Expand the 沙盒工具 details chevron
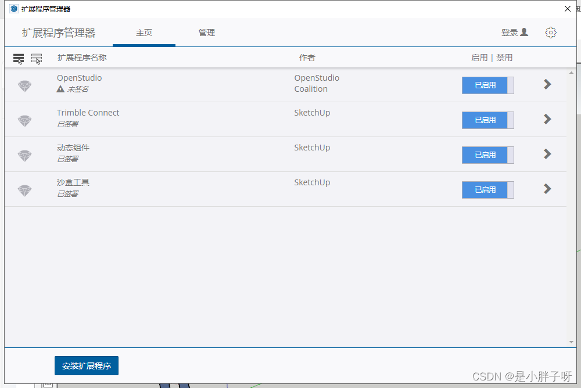The image size is (581, 388). (547, 189)
